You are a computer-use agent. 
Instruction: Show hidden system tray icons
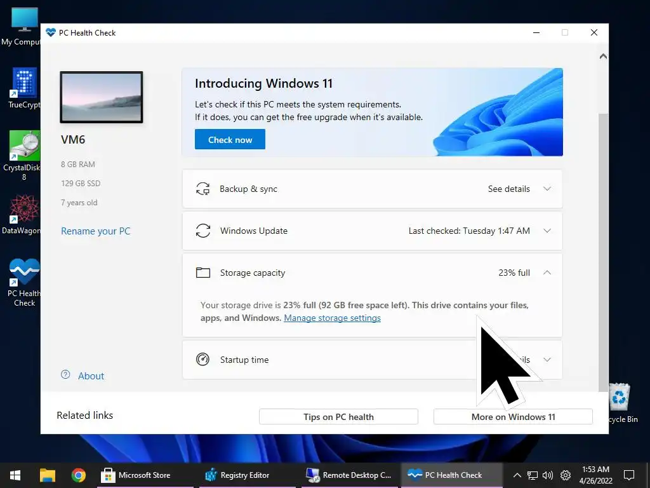tap(517, 475)
